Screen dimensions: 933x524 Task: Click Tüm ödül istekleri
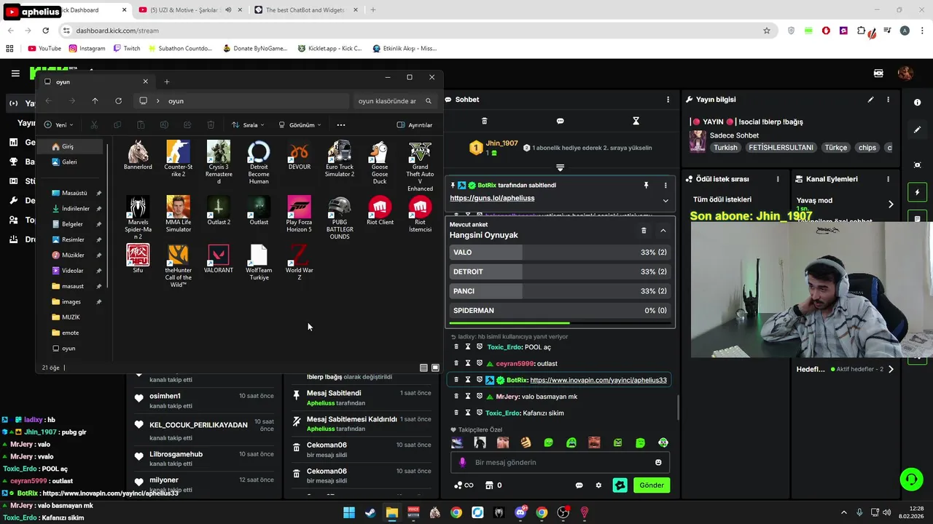(x=722, y=199)
